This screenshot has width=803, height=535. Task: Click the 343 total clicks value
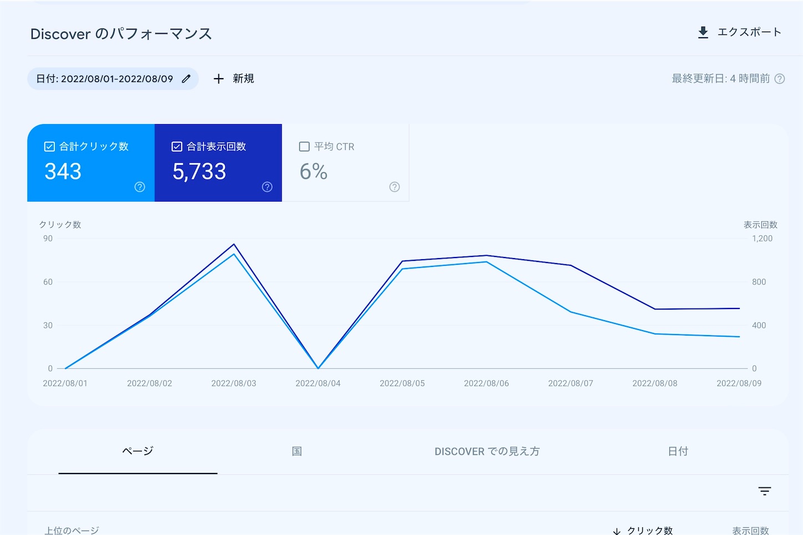coord(63,172)
